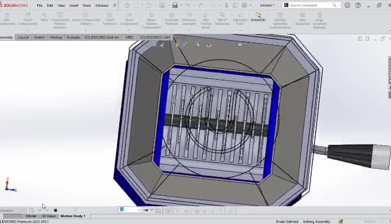391x224 pixels.
Task: Open the Window menu
Action: coord(102,5)
